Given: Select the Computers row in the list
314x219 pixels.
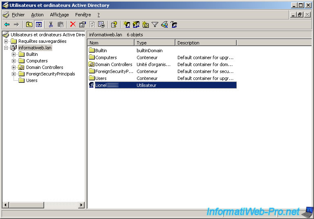Looking at the screenshot, I should 162,58.
